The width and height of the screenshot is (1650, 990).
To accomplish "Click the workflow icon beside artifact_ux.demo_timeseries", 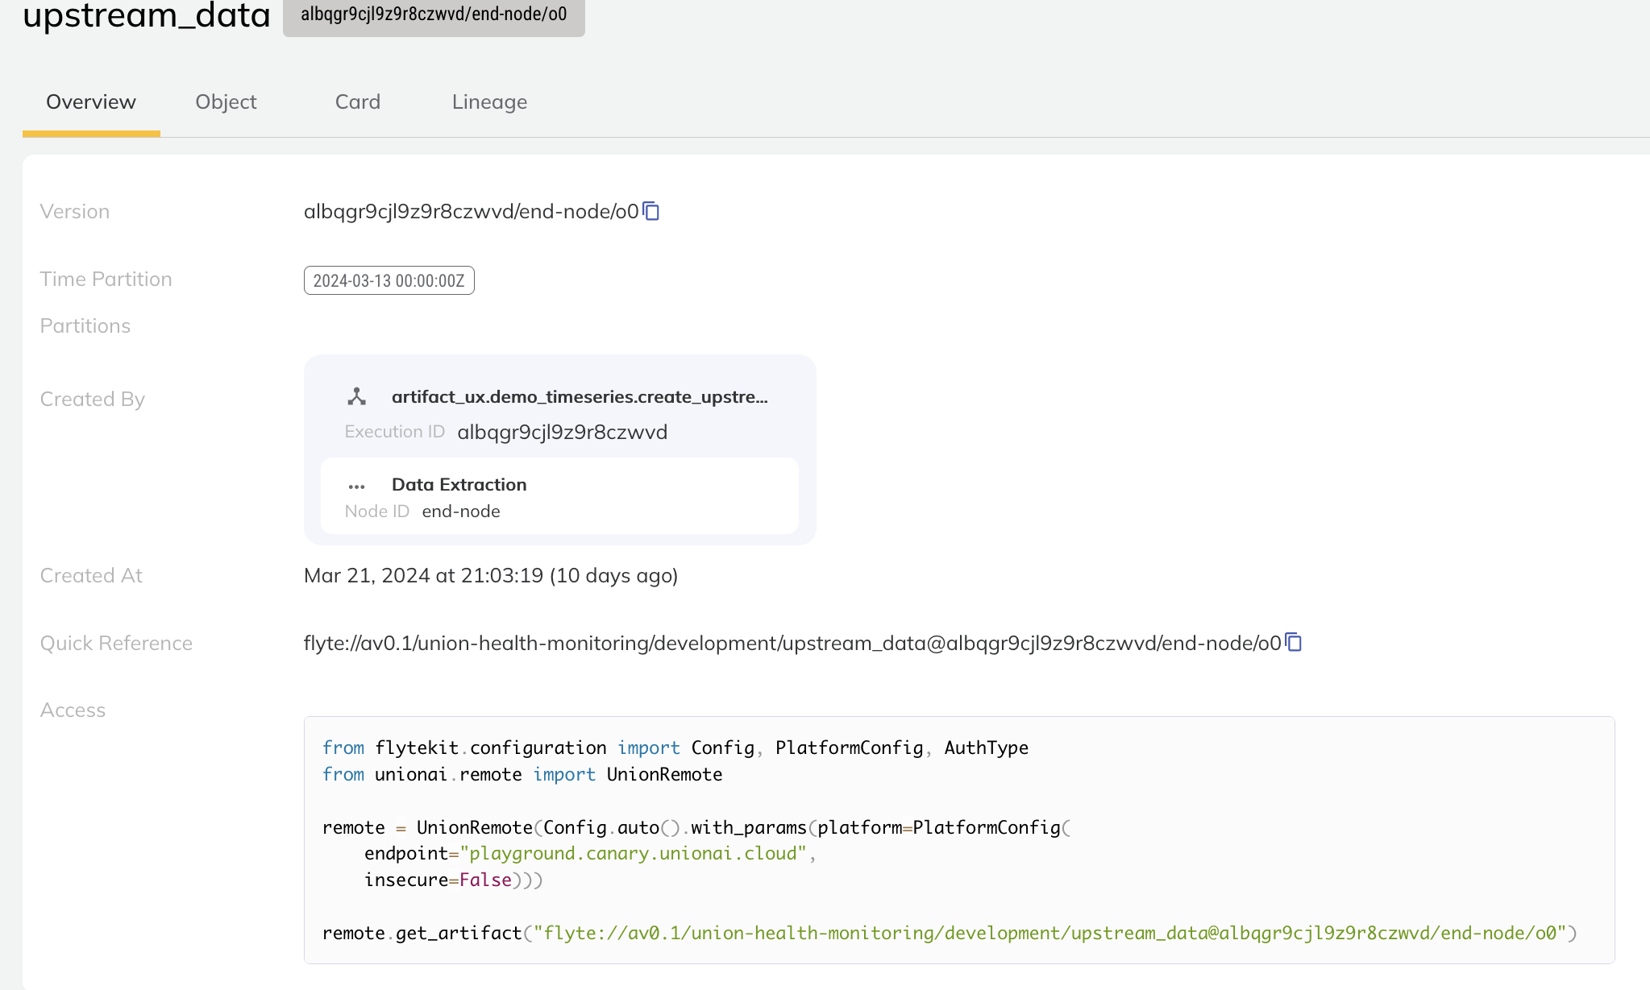I will click(356, 396).
